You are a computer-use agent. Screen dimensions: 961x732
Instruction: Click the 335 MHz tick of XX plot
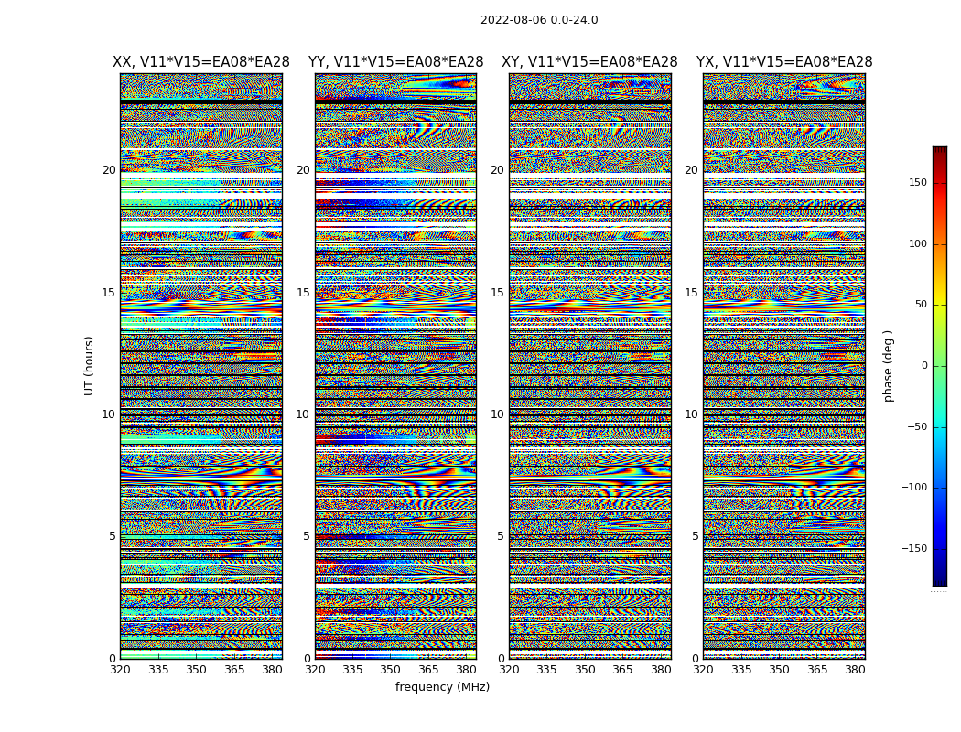pos(158,670)
